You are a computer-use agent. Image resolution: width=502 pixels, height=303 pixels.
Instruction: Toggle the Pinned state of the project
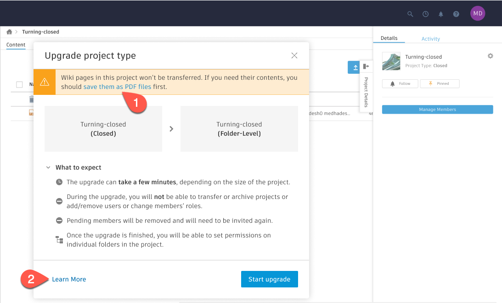440,83
